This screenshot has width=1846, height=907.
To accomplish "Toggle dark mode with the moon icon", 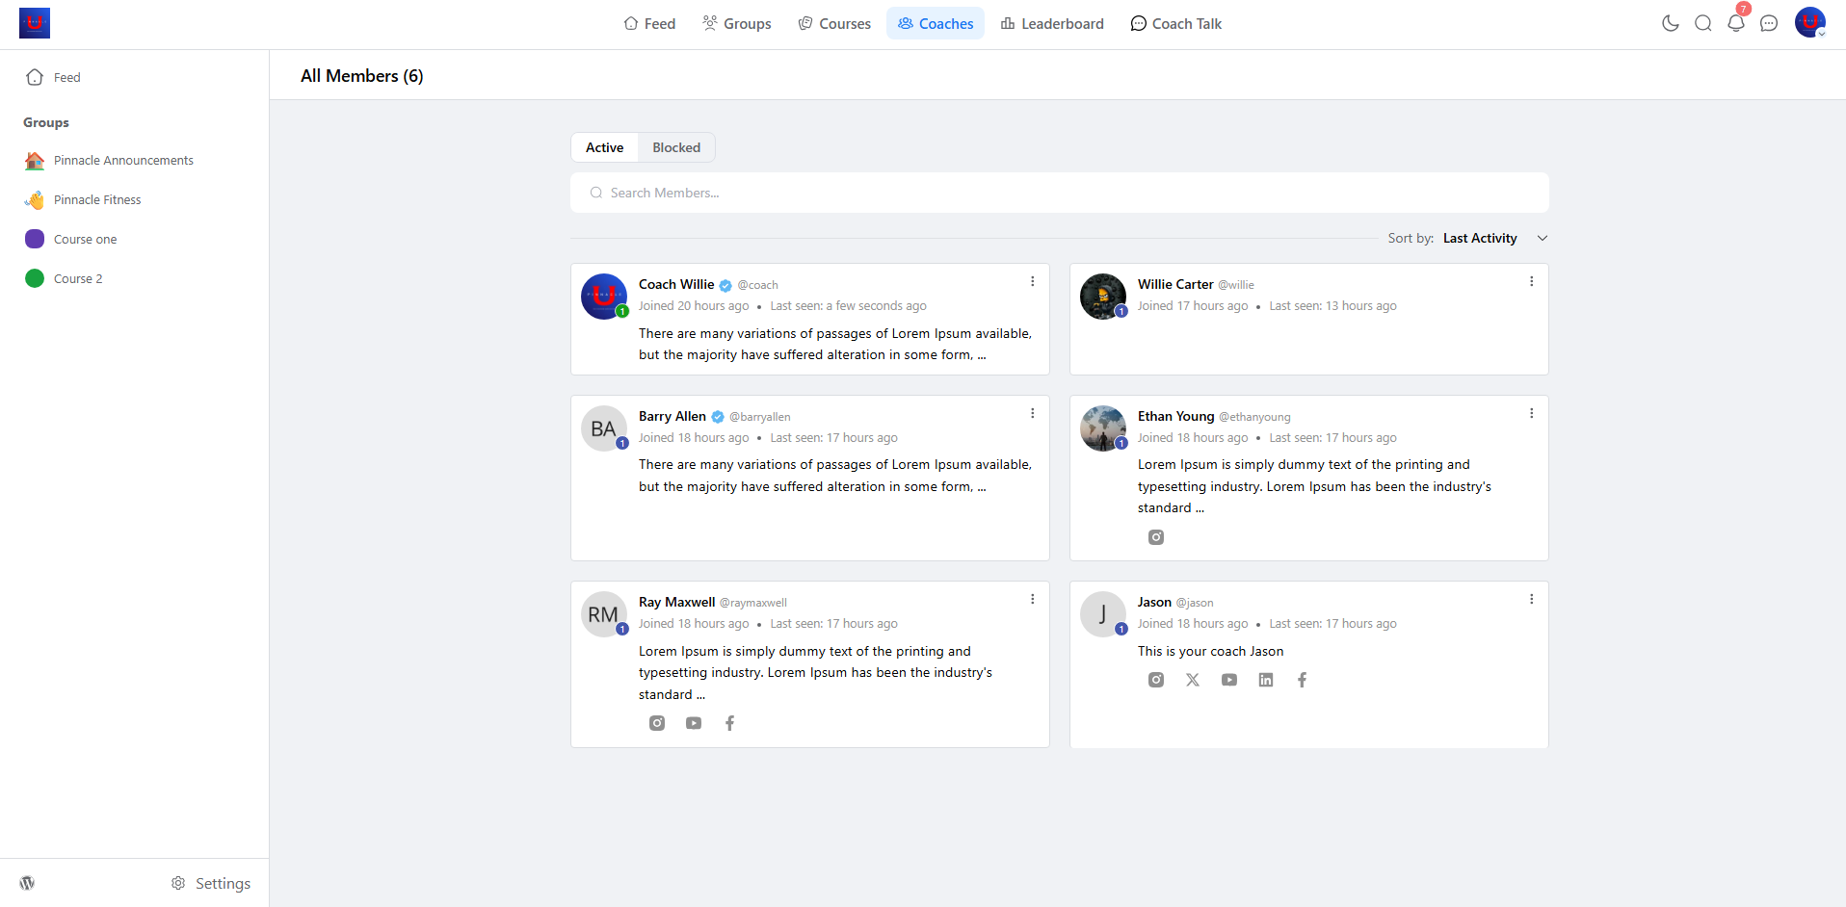I will 1670,23.
